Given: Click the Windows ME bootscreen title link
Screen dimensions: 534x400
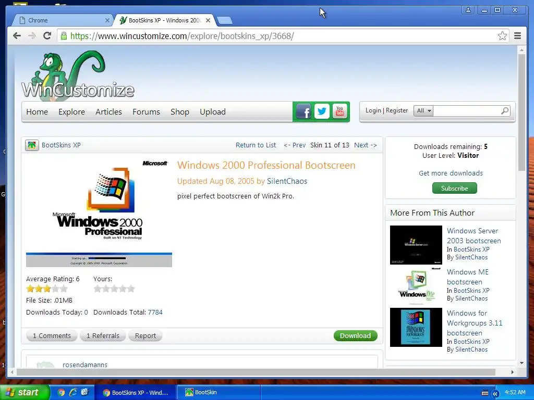Looking at the screenshot, I should coord(468,277).
